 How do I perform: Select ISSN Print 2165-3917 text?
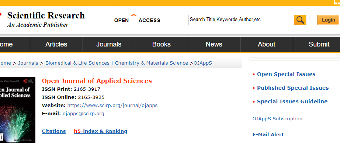[71, 89]
